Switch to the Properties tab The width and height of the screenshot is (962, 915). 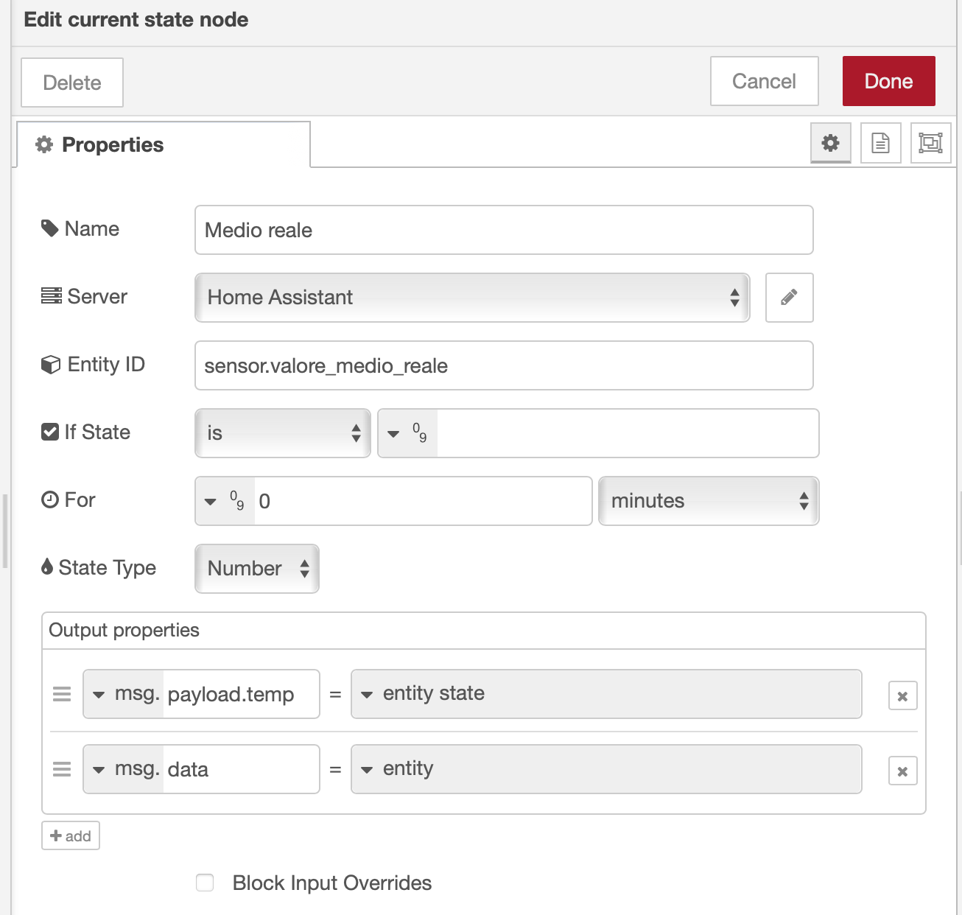pyautogui.click(x=164, y=144)
